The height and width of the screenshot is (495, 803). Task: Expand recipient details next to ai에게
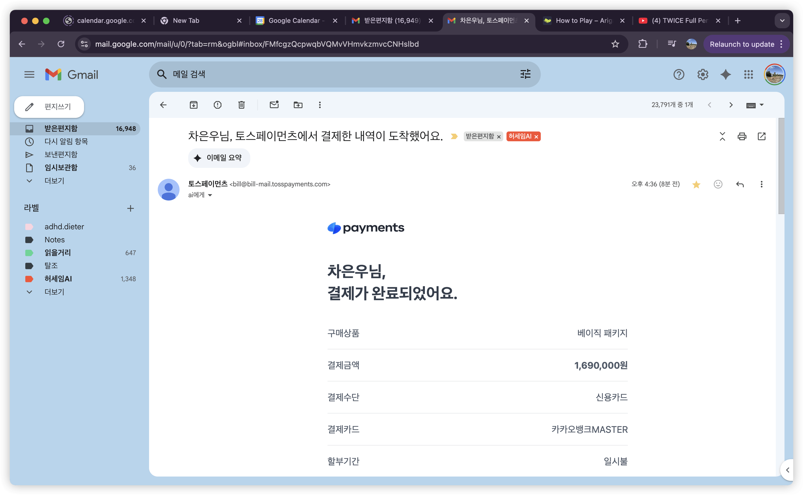coord(210,195)
